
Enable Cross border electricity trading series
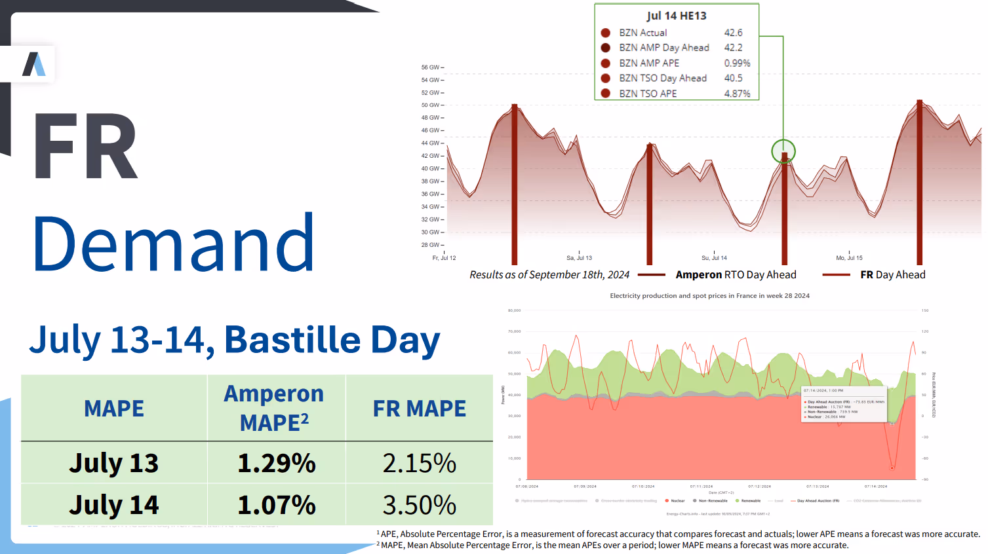pyautogui.click(x=626, y=501)
